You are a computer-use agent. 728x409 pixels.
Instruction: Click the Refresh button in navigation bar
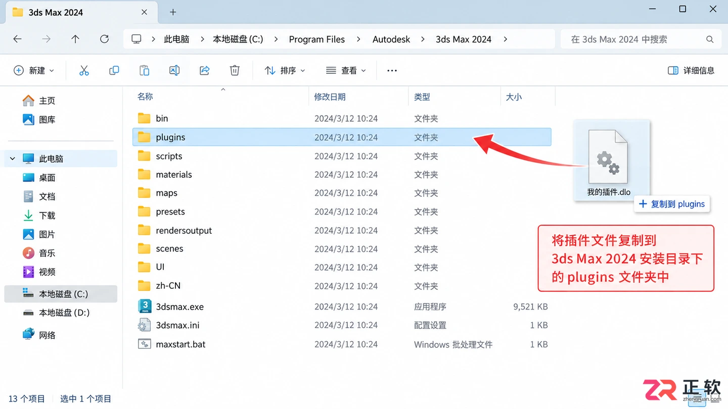pyautogui.click(x=104, y=39)
